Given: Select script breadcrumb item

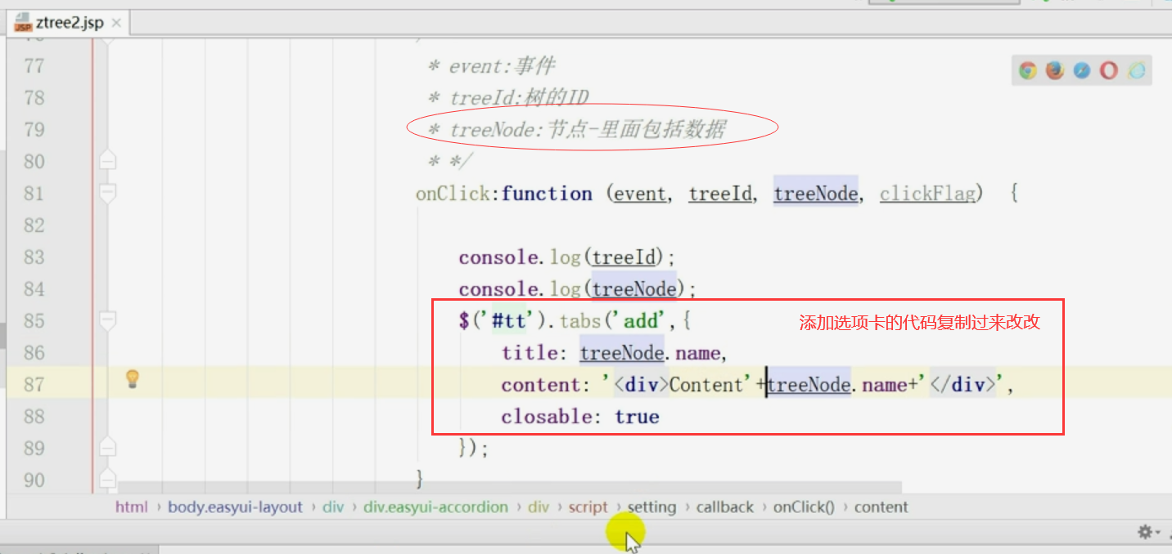Looking at the screenshot, I should click(588, 507).
